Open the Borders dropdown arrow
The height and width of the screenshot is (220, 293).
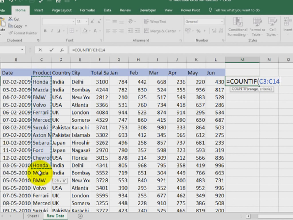(x=77, y=31)
